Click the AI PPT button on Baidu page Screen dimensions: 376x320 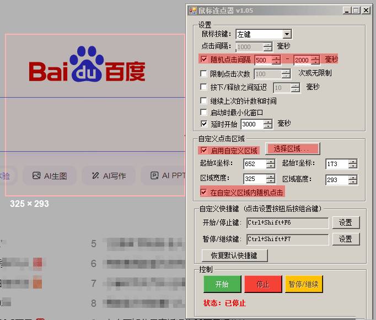pos(163,175)
